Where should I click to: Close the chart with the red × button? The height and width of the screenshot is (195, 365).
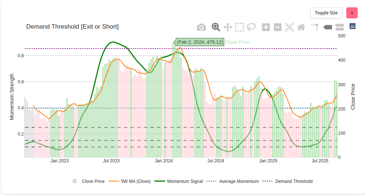352,13
